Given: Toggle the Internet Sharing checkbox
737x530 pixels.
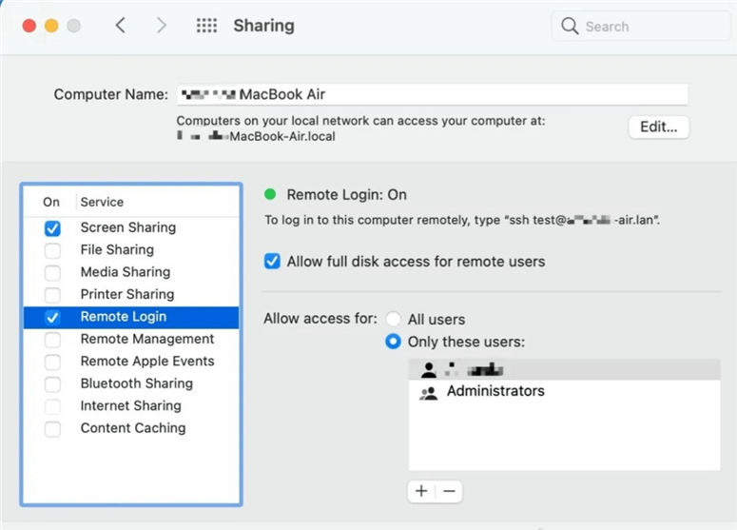Looking at the screenshot, I should pyautogui.click(x=52, y=406).
